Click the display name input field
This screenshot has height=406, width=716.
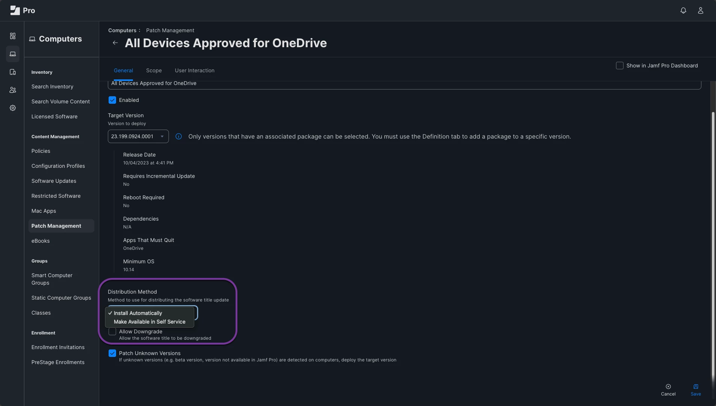404,85
